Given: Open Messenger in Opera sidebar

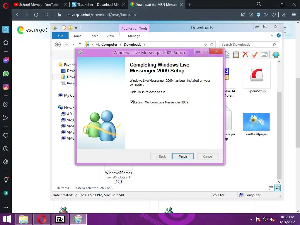Looking at the screenshot, I should [x=6, y=60].
